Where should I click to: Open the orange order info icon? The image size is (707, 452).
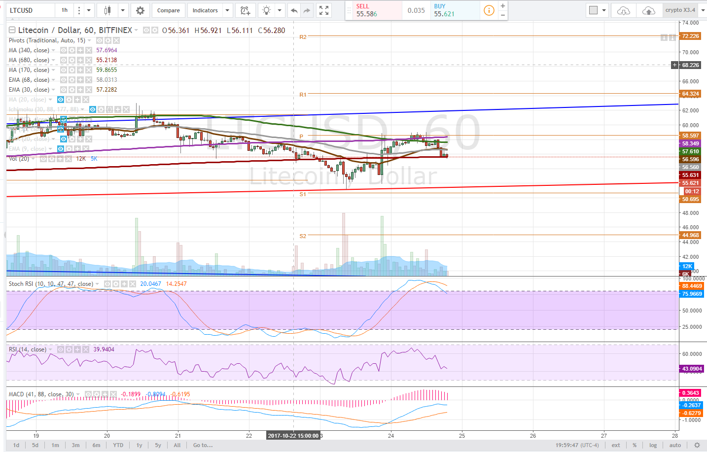point(489,10)
